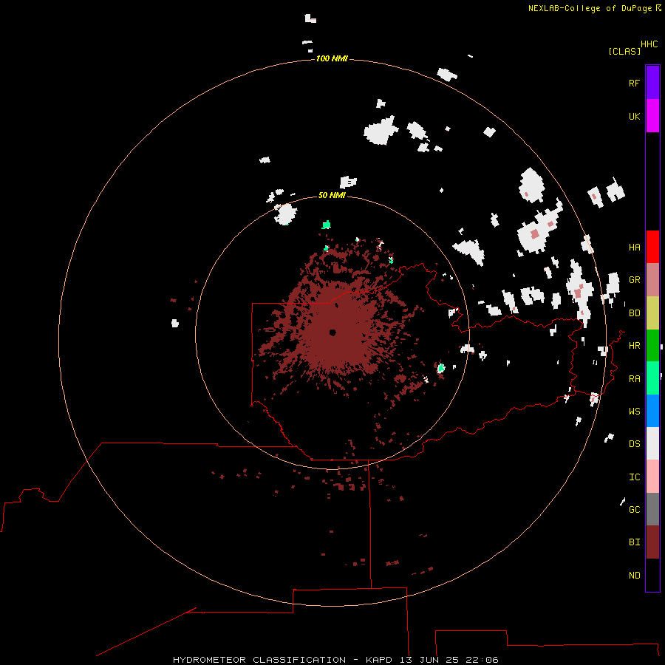Image resolution: width=665 pixels, height=665 pixels.
Task: Click the BD yellow legend swatch
Action: pyautogui.click(x=652, y=313)
